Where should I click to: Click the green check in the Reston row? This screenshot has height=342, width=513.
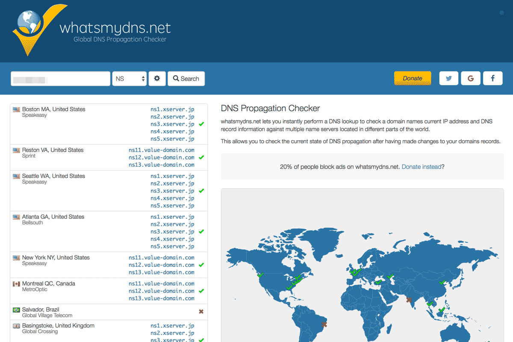click(x=201, y=157)
